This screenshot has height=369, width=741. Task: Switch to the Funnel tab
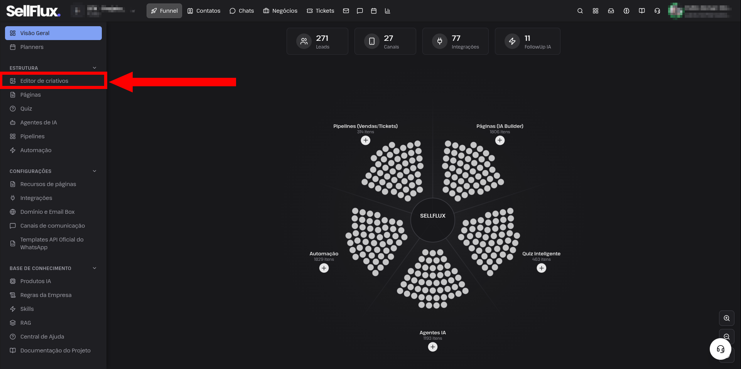tap(164, 11)
